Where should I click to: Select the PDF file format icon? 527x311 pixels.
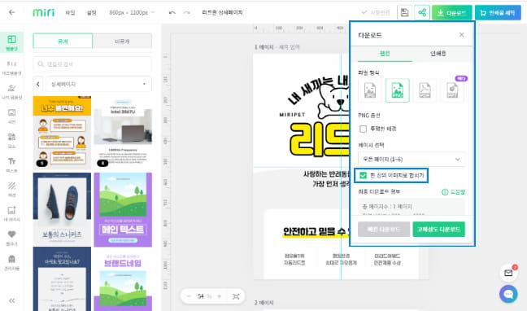pos(425,90)
